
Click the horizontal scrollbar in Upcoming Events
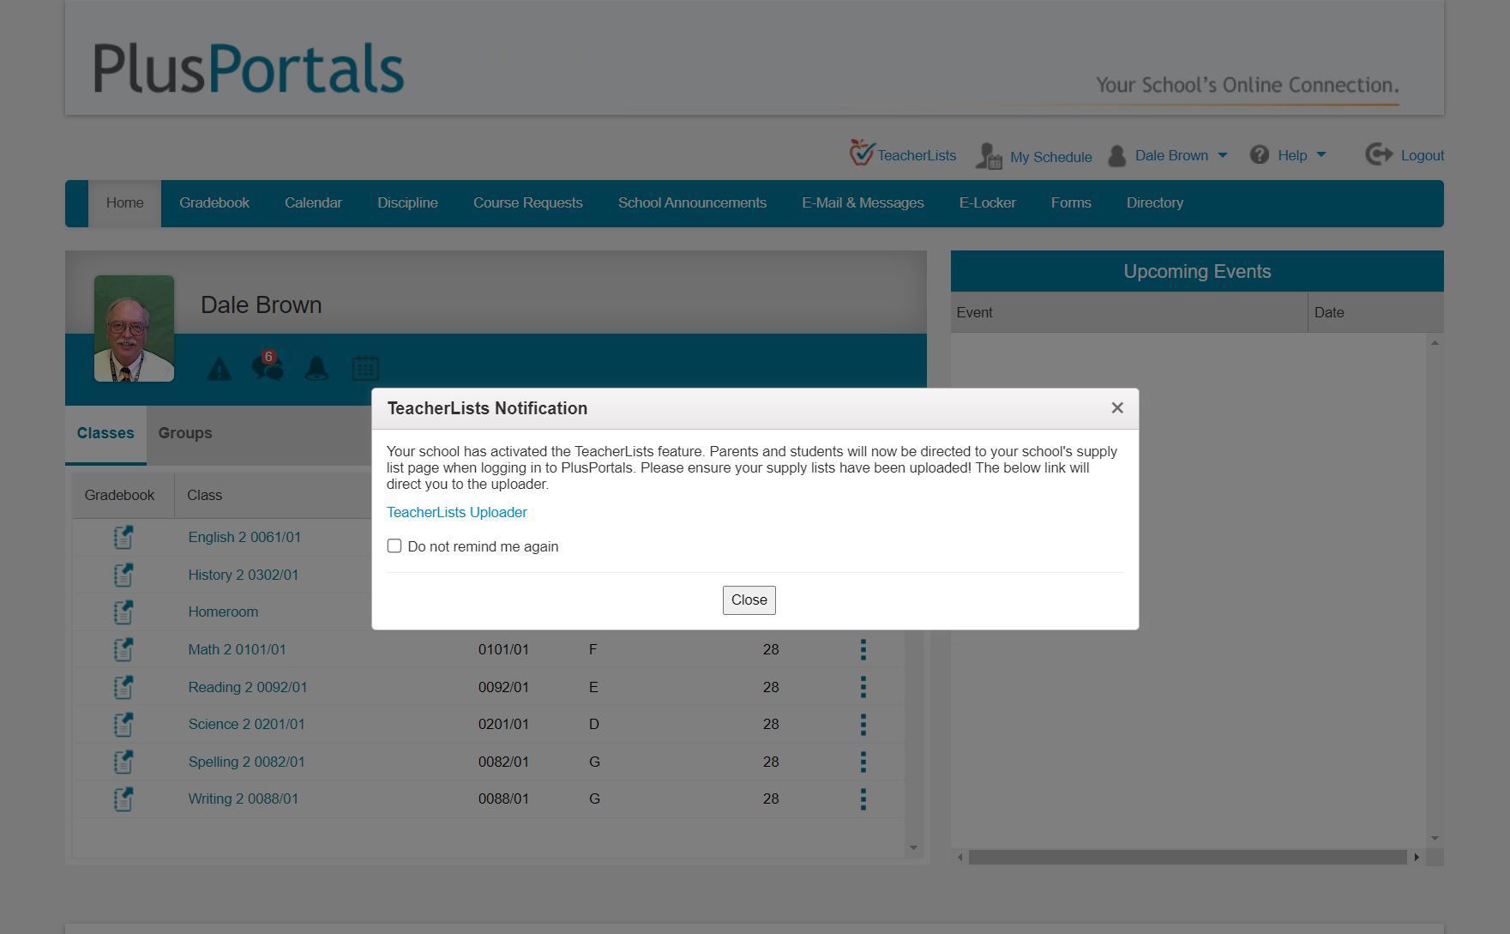pyautogui.click(x=1188, y=858)
